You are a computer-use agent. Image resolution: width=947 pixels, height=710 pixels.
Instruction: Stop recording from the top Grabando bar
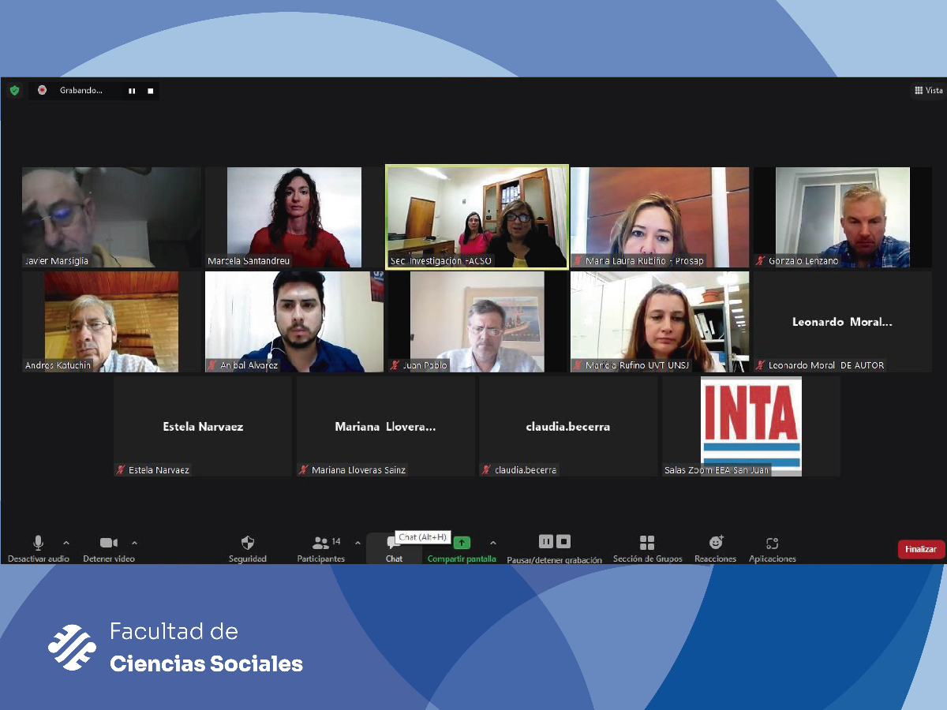pyautogui.click(x=150, y=91)
